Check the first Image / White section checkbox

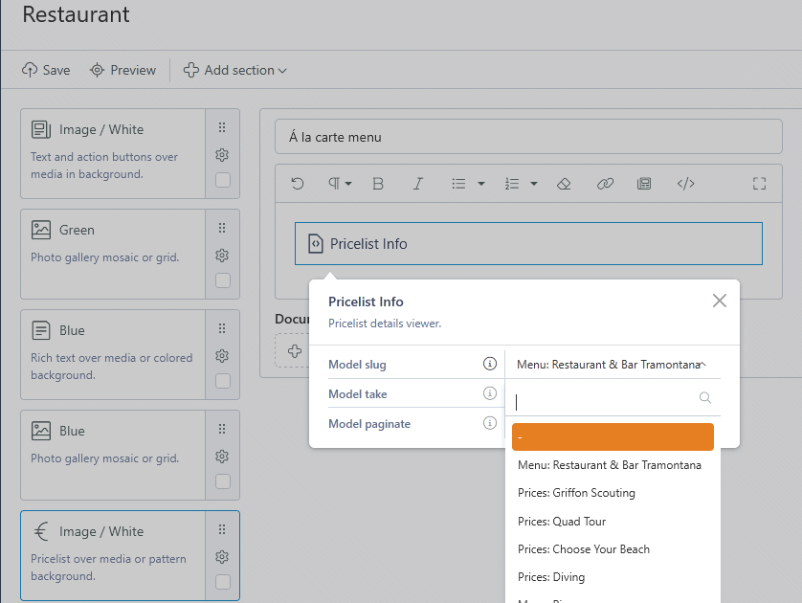coord(222,180)
